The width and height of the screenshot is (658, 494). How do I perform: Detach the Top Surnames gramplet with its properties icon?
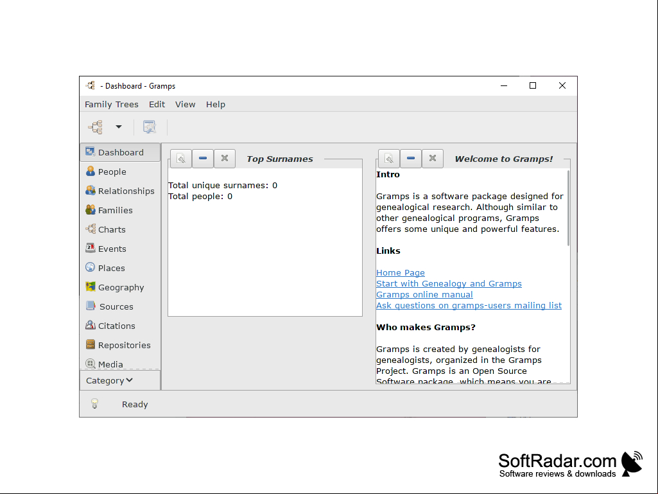pyautogui.click(x=181, y=159)
